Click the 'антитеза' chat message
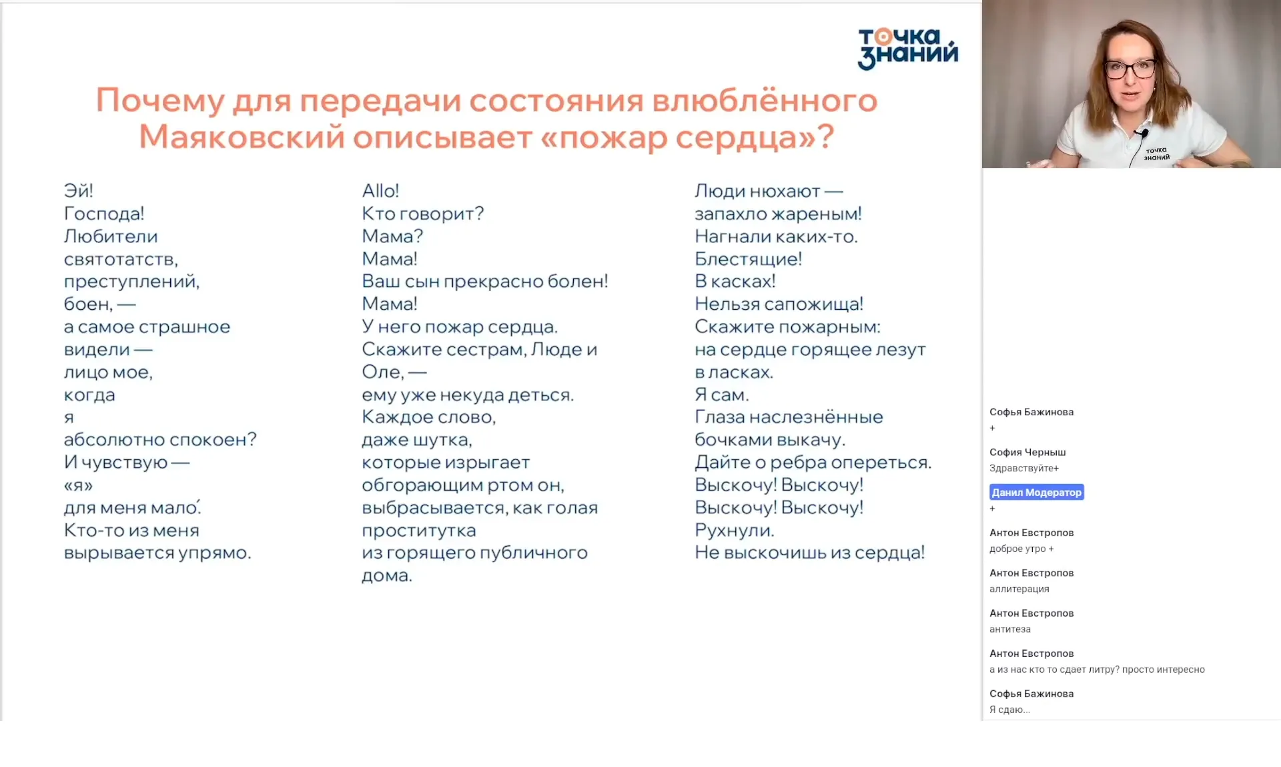 (x=1010, y=629)
